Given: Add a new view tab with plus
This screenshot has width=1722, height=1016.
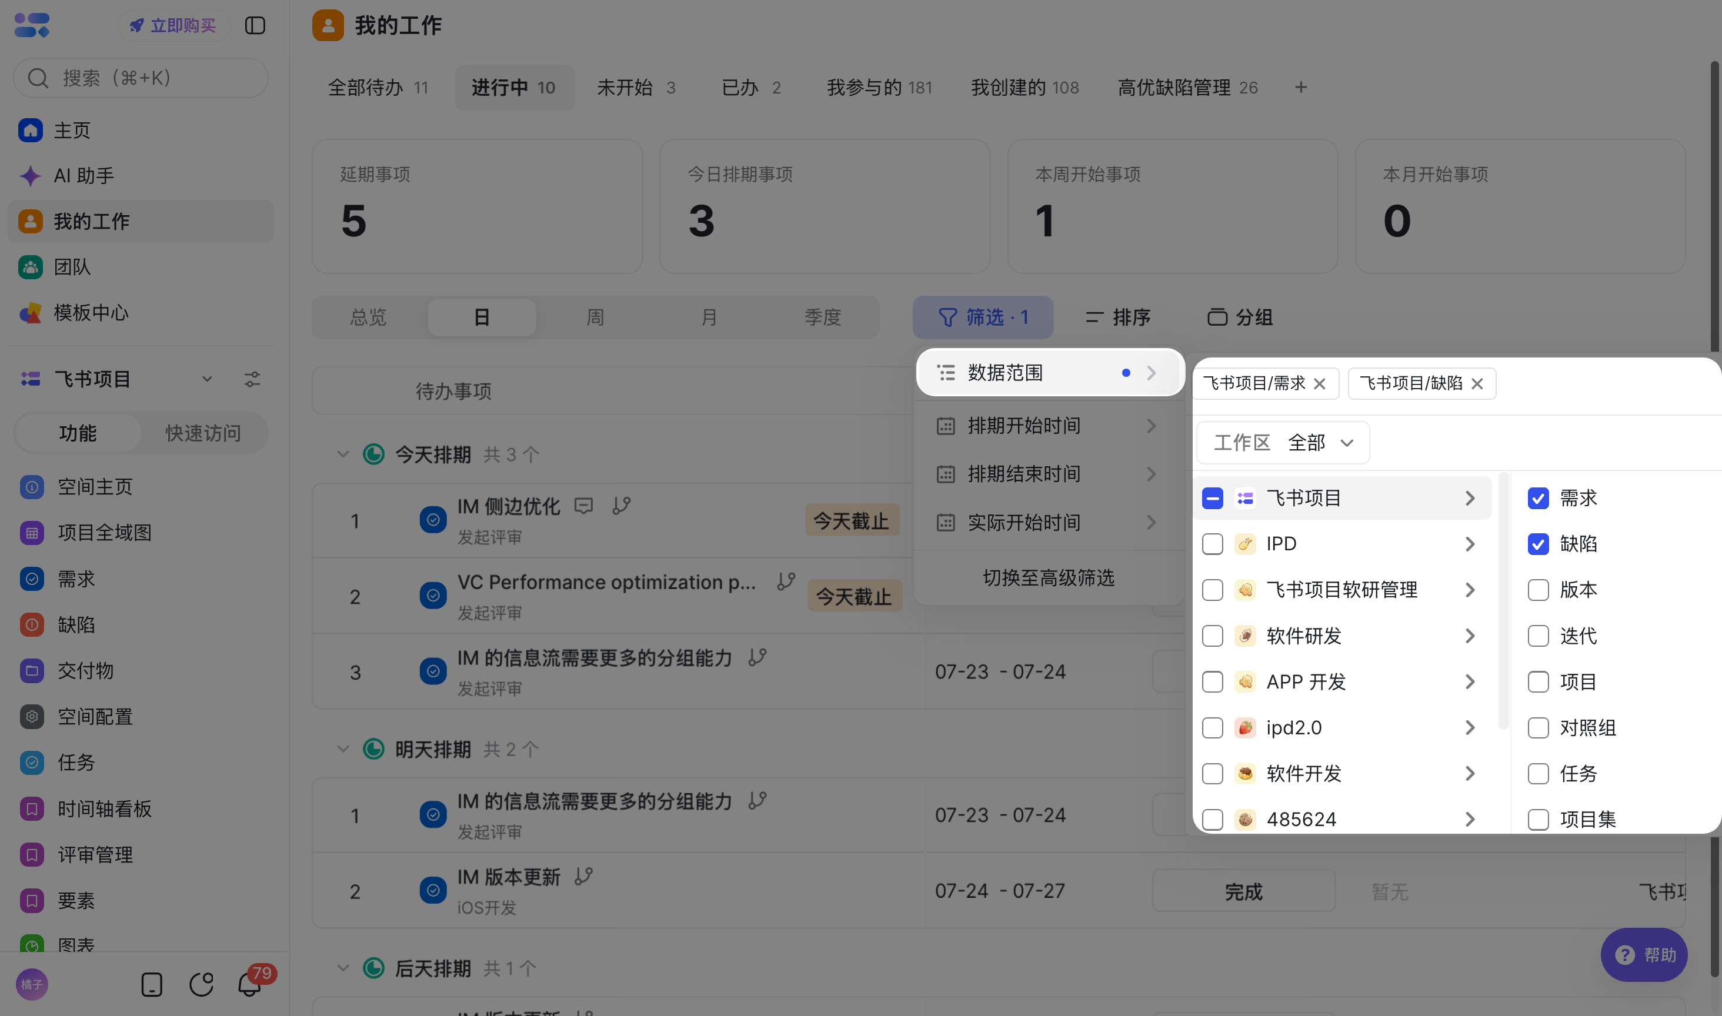Looking at the screenshot, I should (1301, 88).
